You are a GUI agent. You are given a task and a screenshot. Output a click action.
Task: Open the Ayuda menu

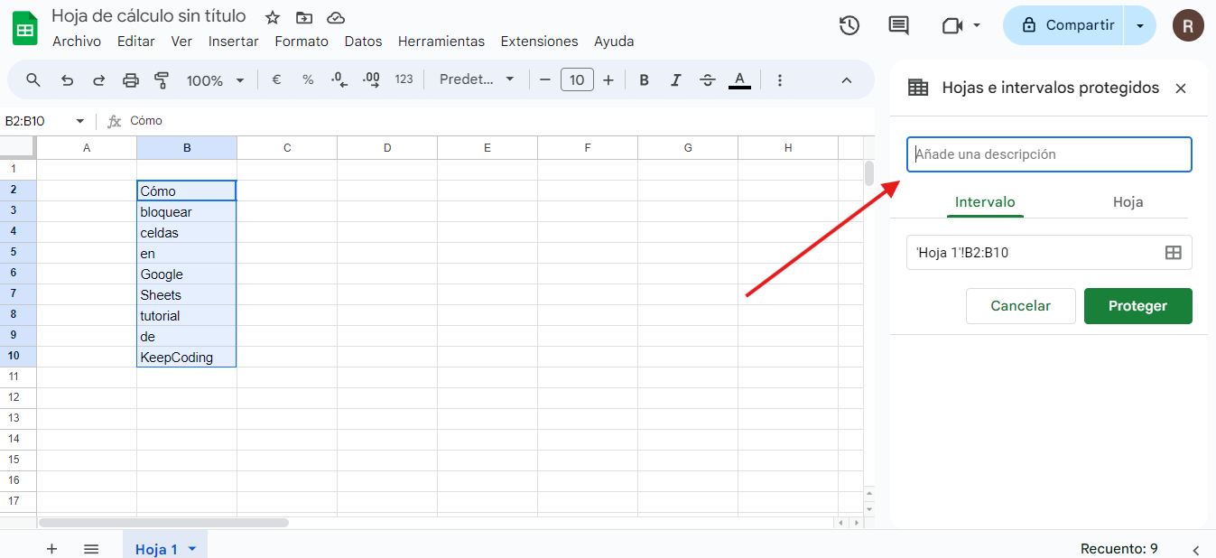(614, 42)
